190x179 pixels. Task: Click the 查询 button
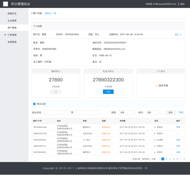tap(170, 112)
